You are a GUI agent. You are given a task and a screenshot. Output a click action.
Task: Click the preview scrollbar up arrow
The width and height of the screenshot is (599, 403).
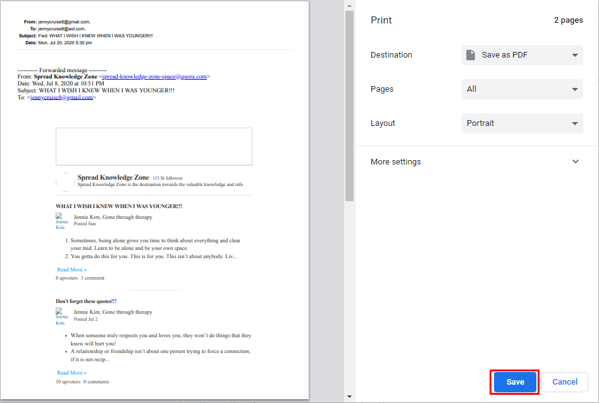click(349, 6)
